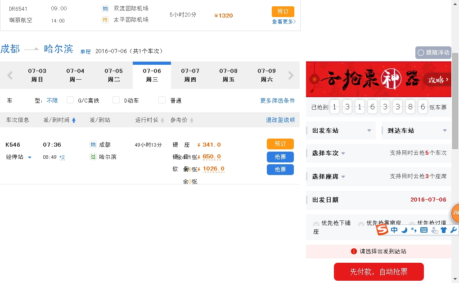The width and height of the screenshot is (459, 283).
Task: Open the input method soft keyboard icon
Action: point(423,230)
